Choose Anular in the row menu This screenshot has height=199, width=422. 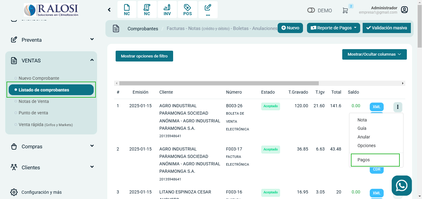tap(364, 137)
